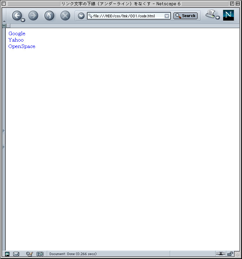Stop loading with the Stop button
The width and height of the screenshot is (242, 259).
(65, 16)
